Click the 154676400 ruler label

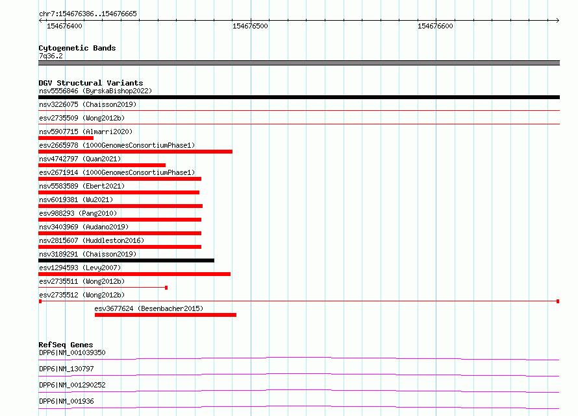pos(64,26)
